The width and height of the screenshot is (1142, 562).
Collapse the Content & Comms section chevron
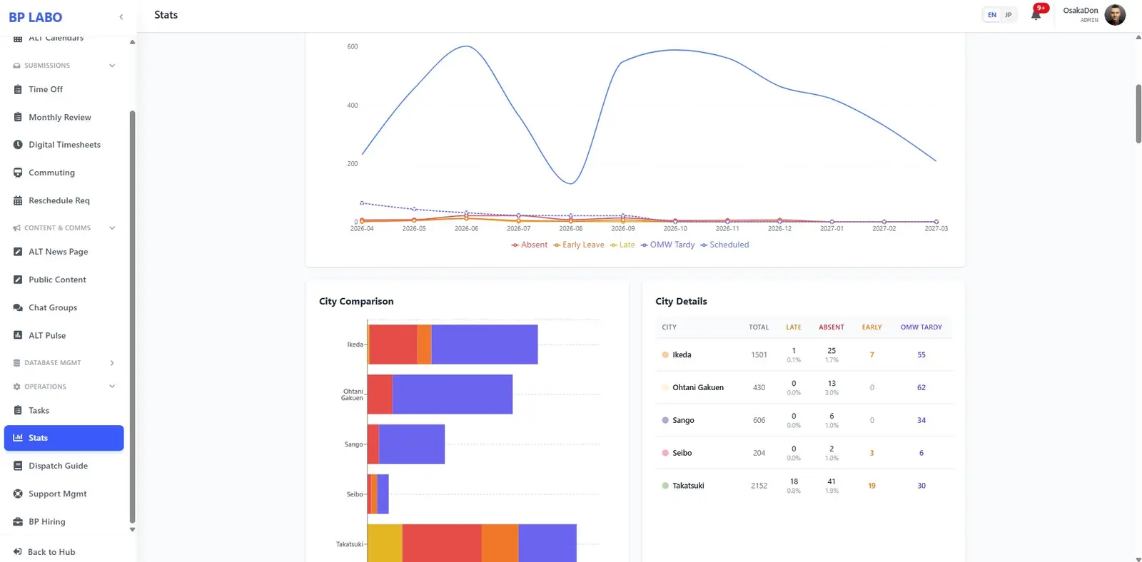[112, 228]
